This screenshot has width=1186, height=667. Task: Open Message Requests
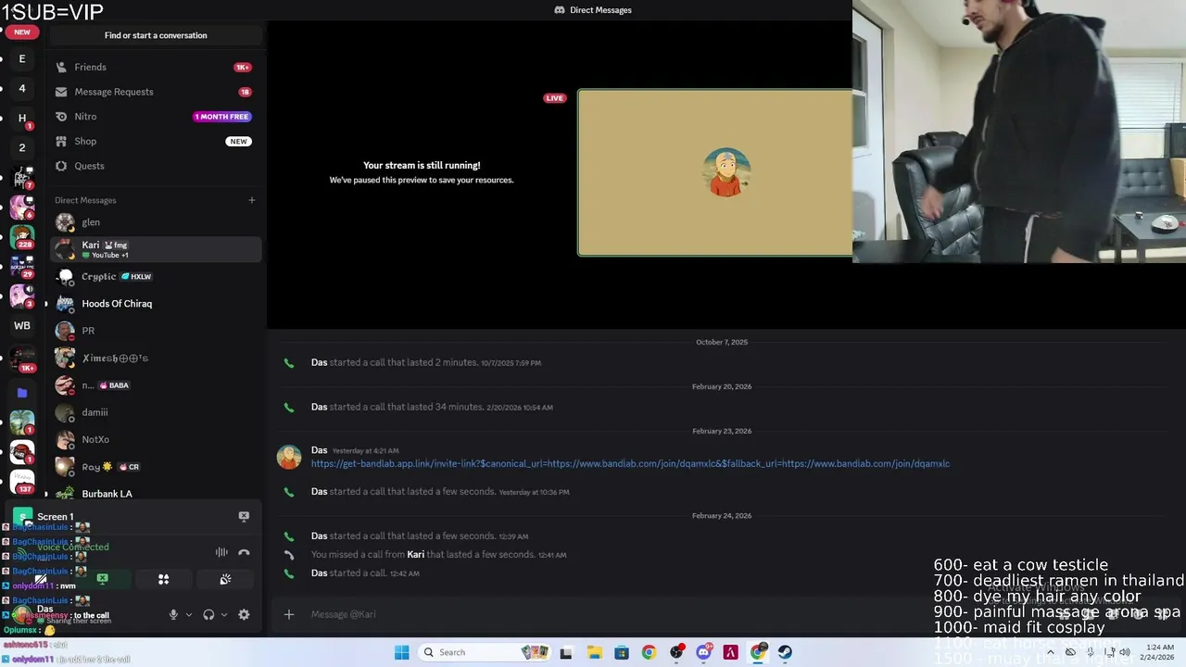[156, 92]
